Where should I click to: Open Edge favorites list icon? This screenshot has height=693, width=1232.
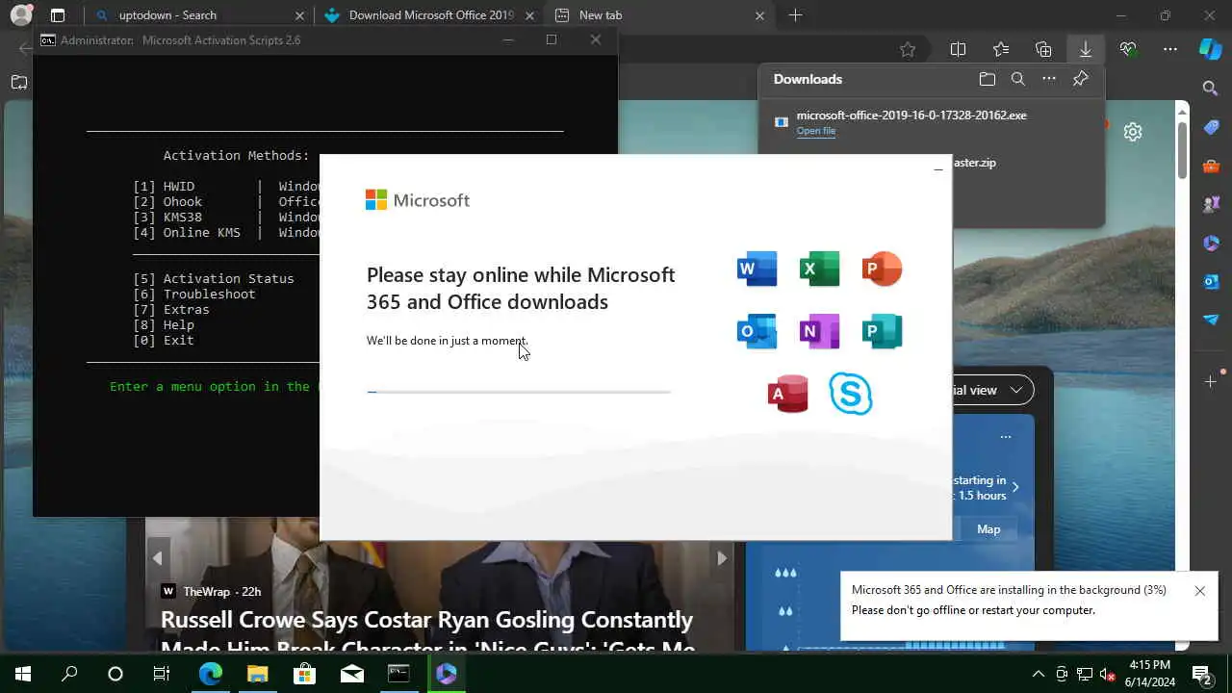1001,49
